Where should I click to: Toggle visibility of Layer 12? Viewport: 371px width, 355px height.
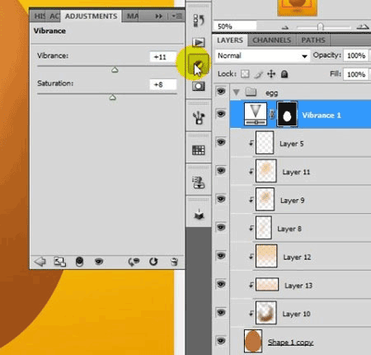coord(221,256)
